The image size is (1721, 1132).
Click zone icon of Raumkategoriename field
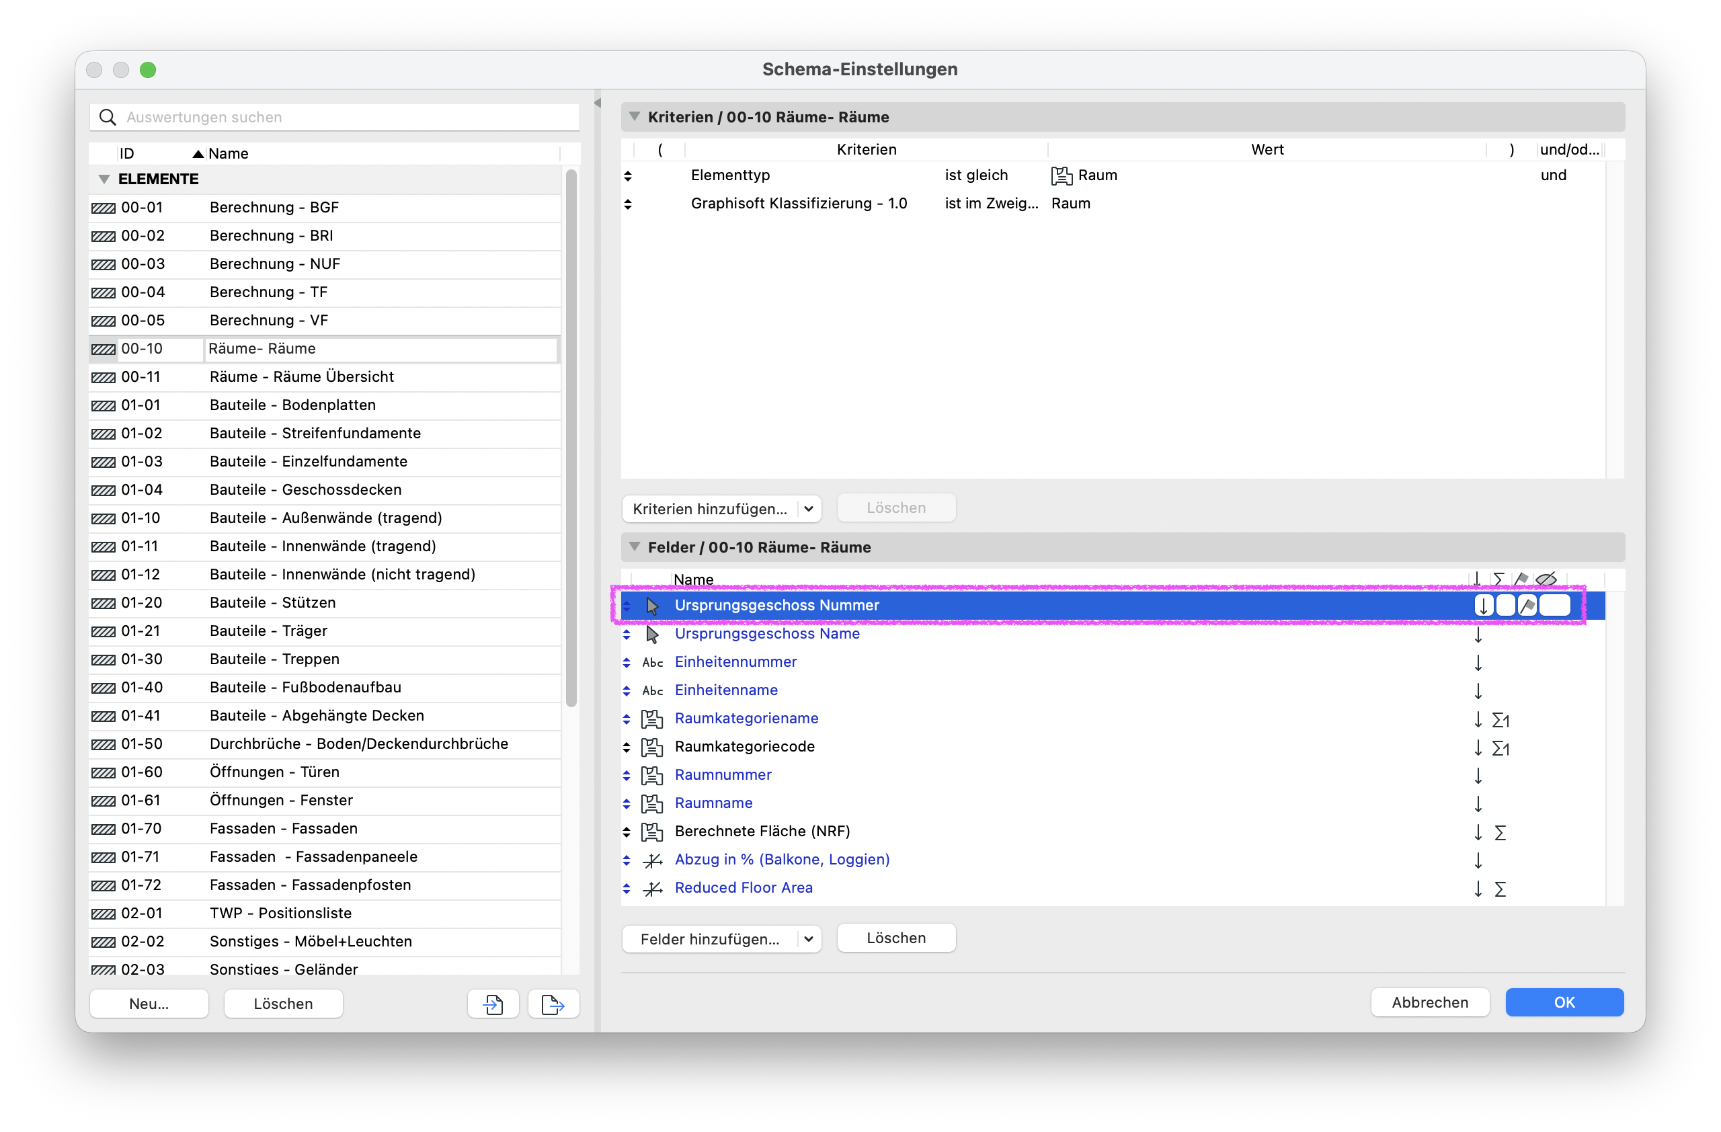point(652,719)
